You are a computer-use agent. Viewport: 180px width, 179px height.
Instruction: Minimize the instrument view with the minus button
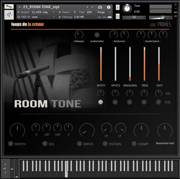point(176,8)
